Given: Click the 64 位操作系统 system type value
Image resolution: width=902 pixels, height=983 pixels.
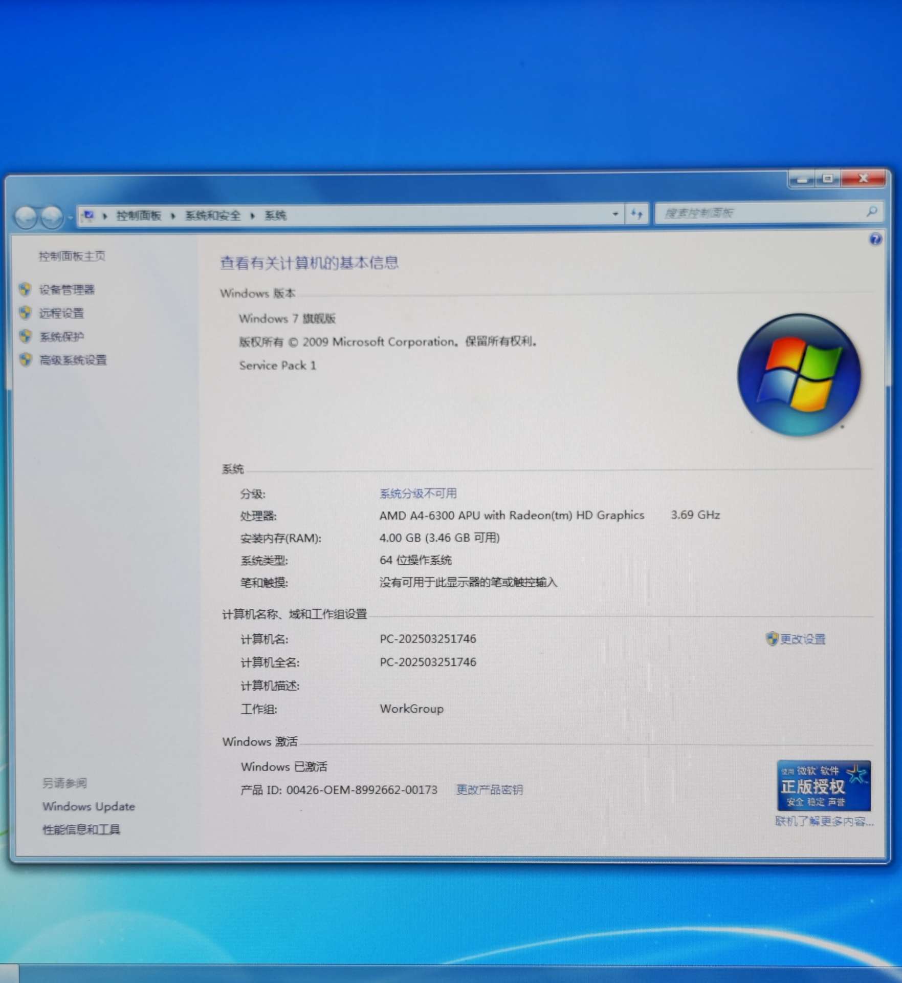Looking at the screenshot, I should pyautogui.click(x=415, y=560).
